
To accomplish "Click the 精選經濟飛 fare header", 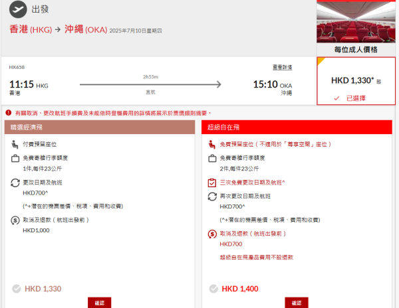I will [100, 127].
